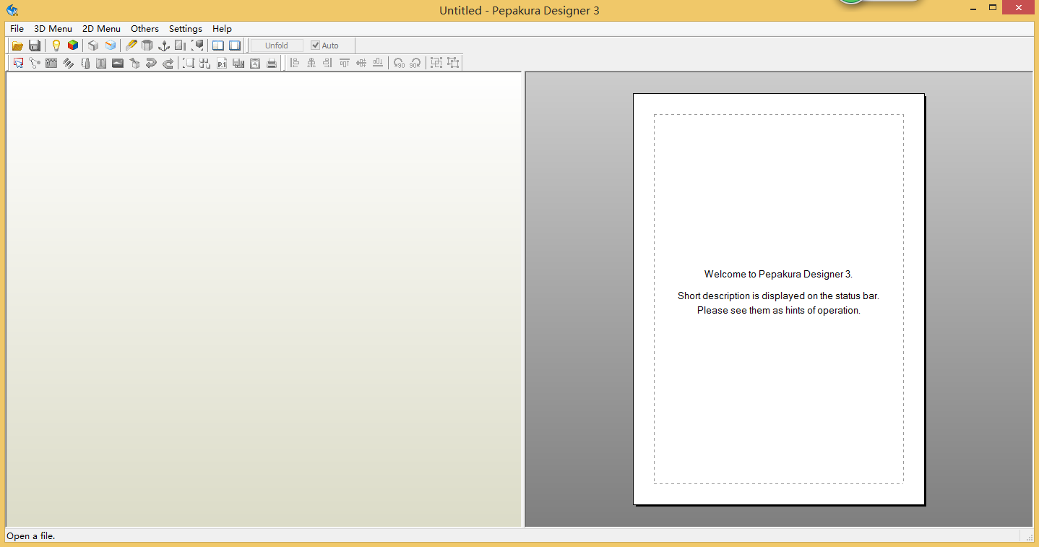Image resolution: width=1039 pixels, height=547 pixels.
Task: Click the group parts dashed-box icon
Action: (436, 63)
